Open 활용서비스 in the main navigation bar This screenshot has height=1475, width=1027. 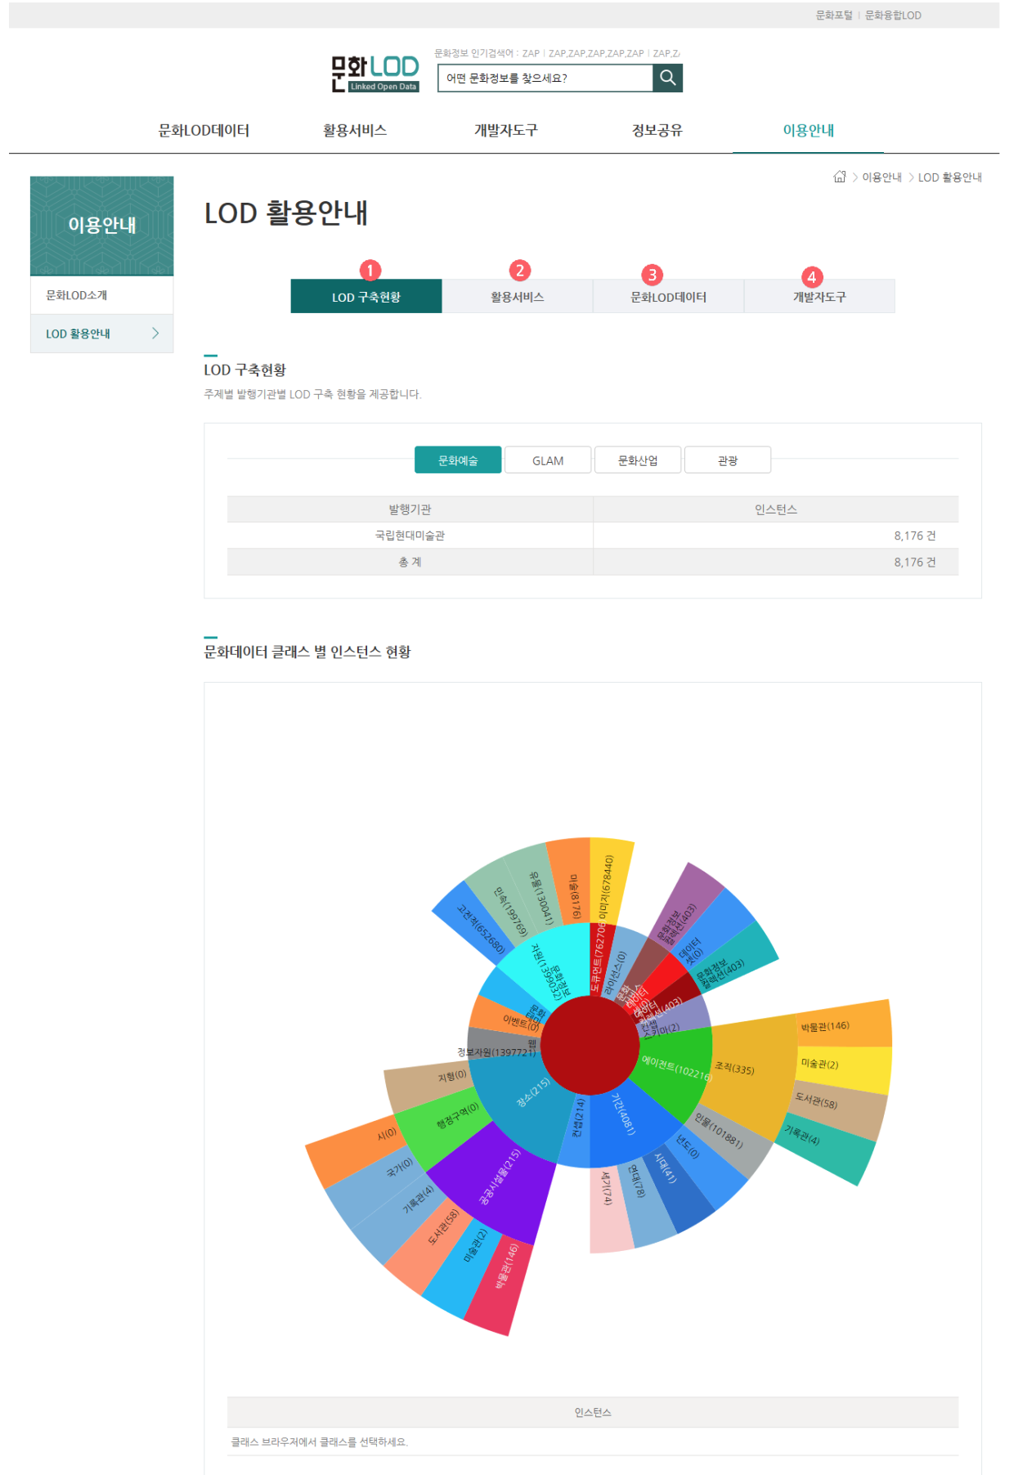[355, 130]
